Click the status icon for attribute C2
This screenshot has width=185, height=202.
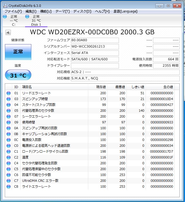[9, 157]
